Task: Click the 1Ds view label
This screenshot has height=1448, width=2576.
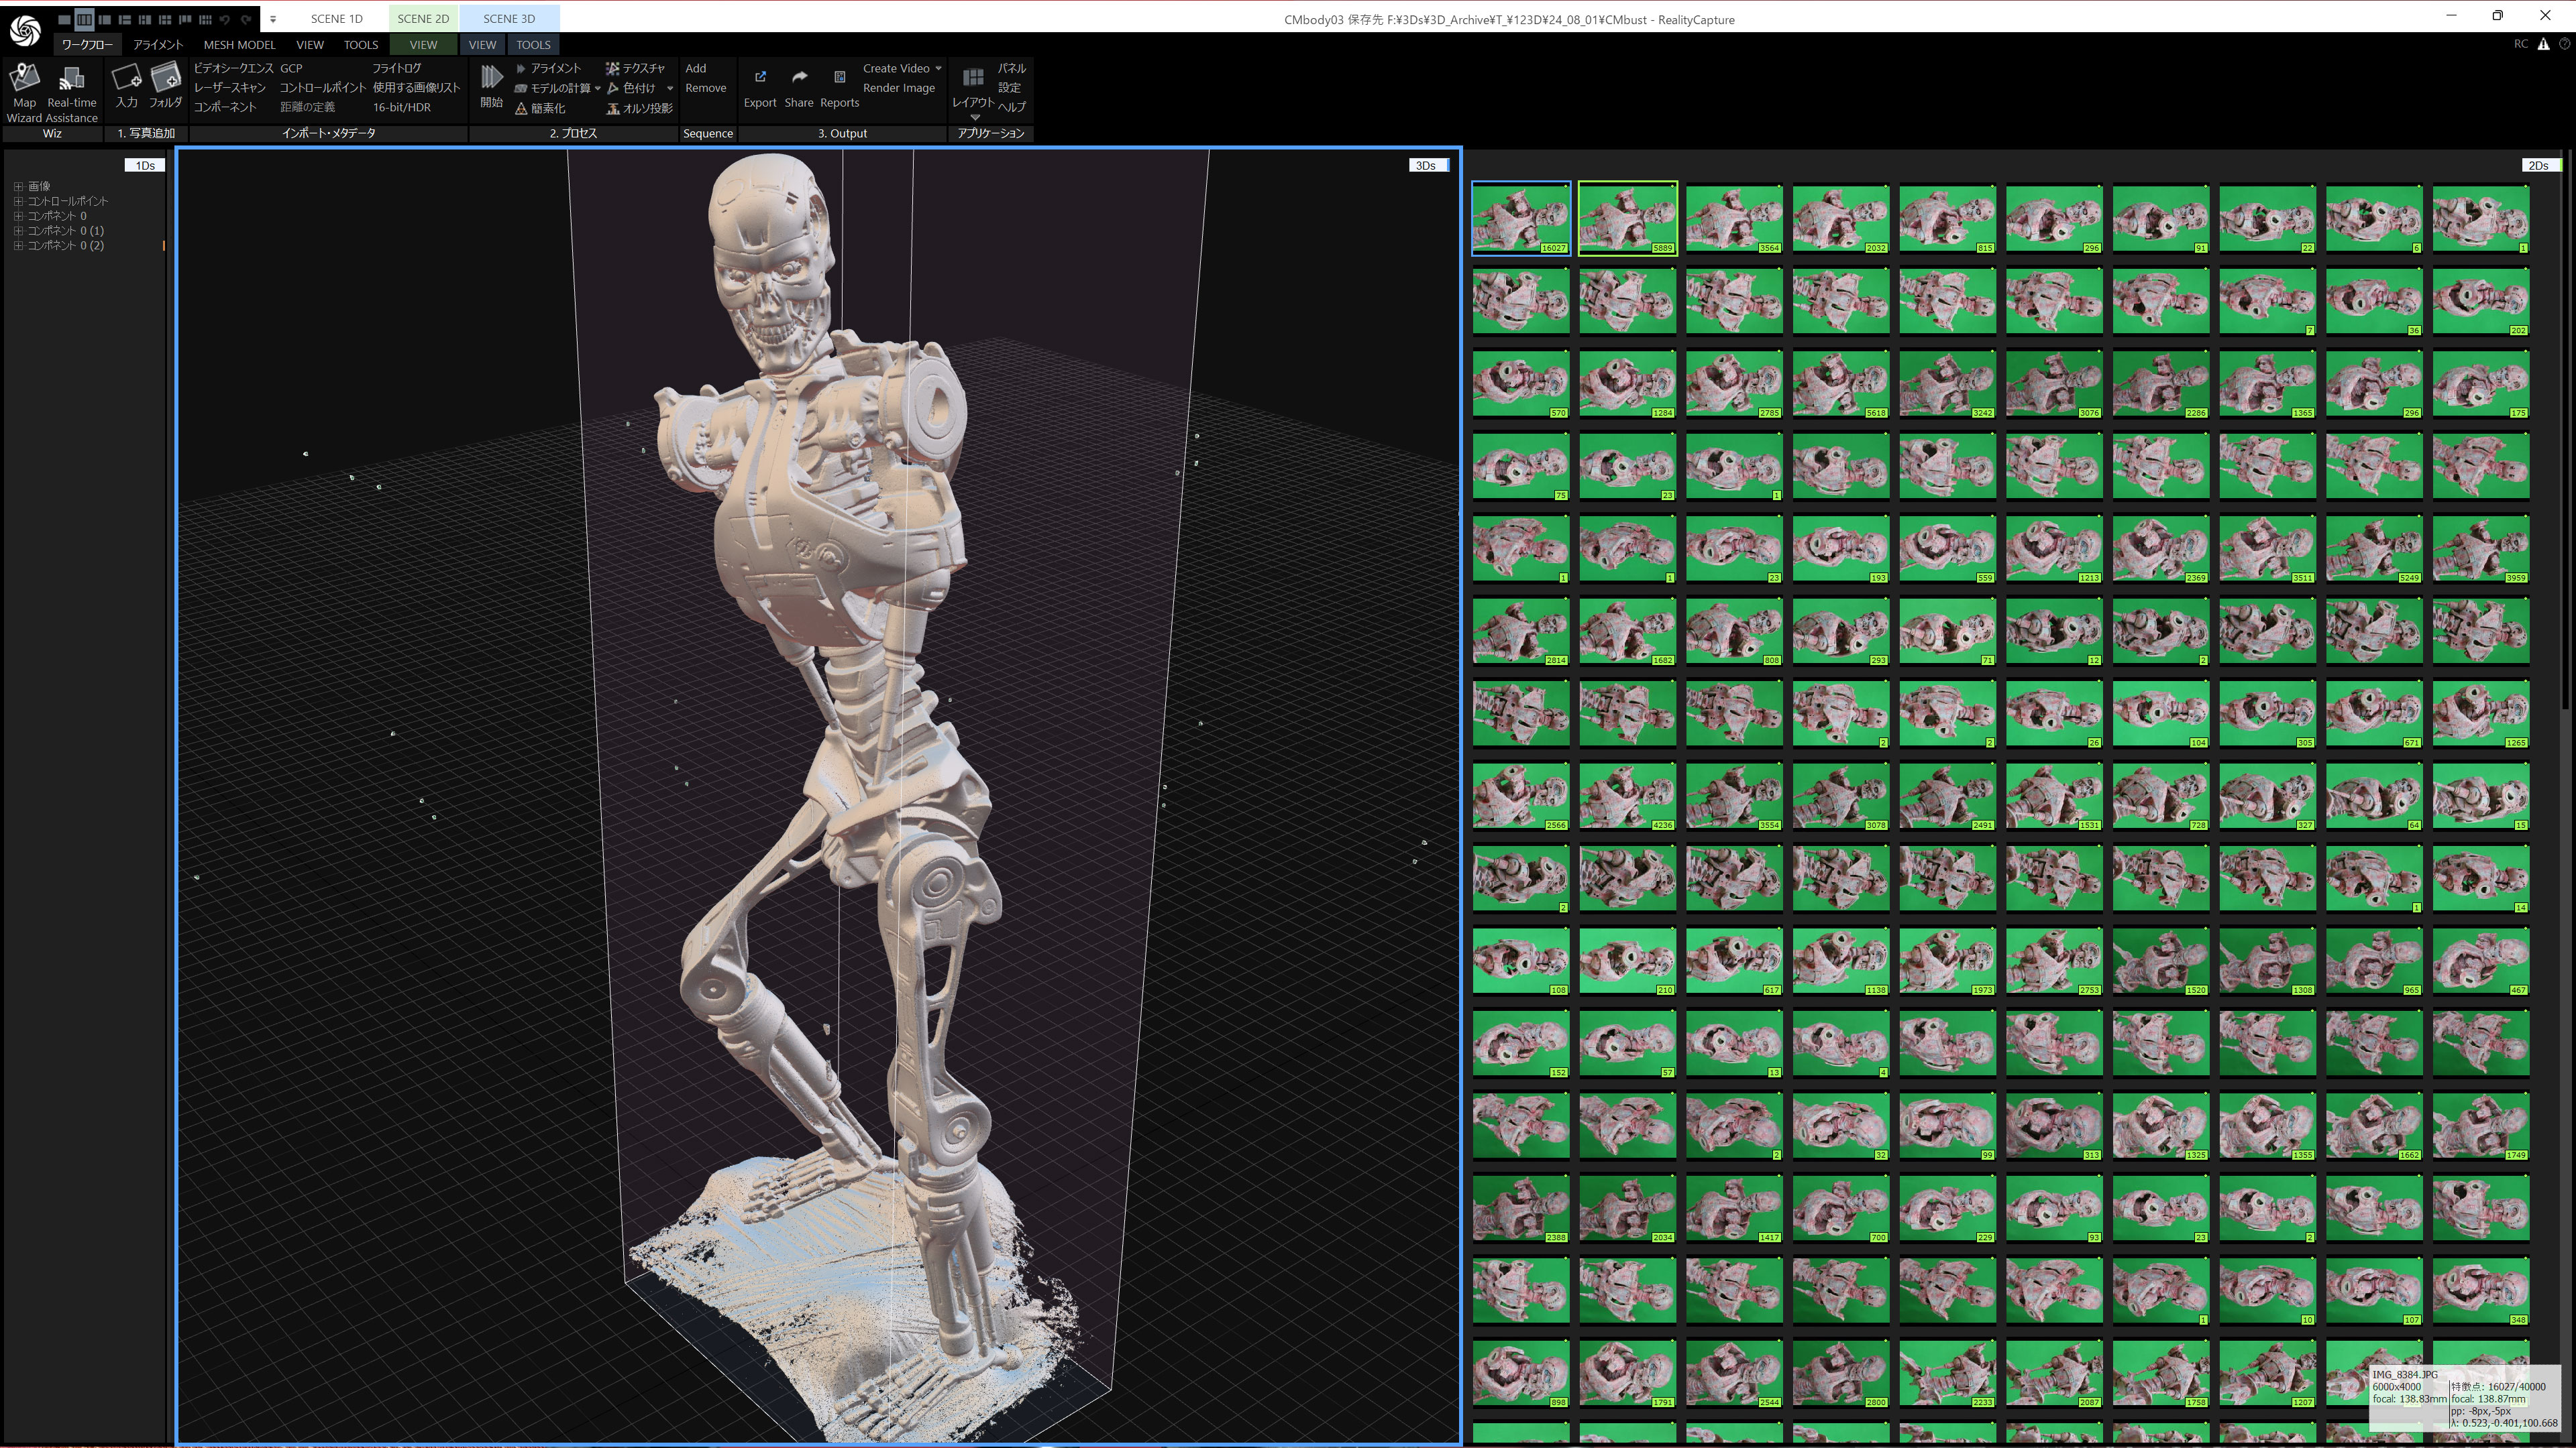Action: [x=145, y=165]
